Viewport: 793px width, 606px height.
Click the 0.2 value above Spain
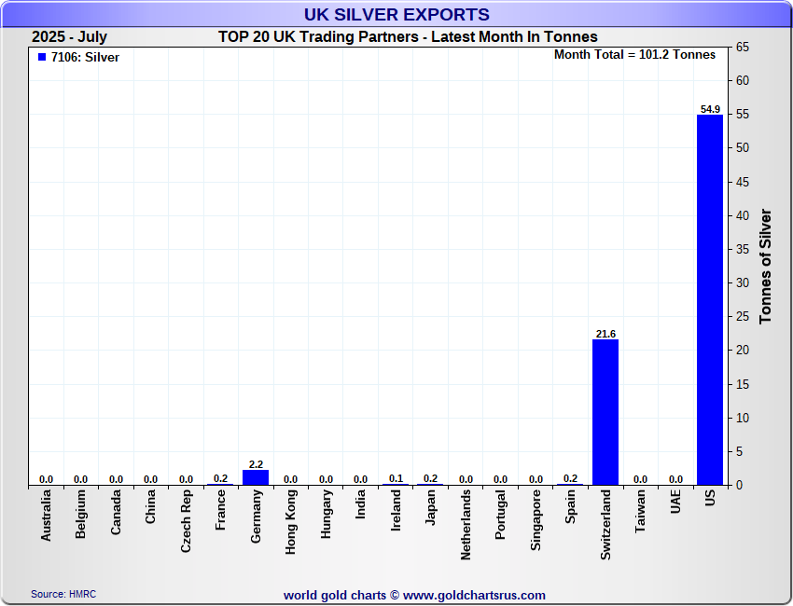pos(570,478)
